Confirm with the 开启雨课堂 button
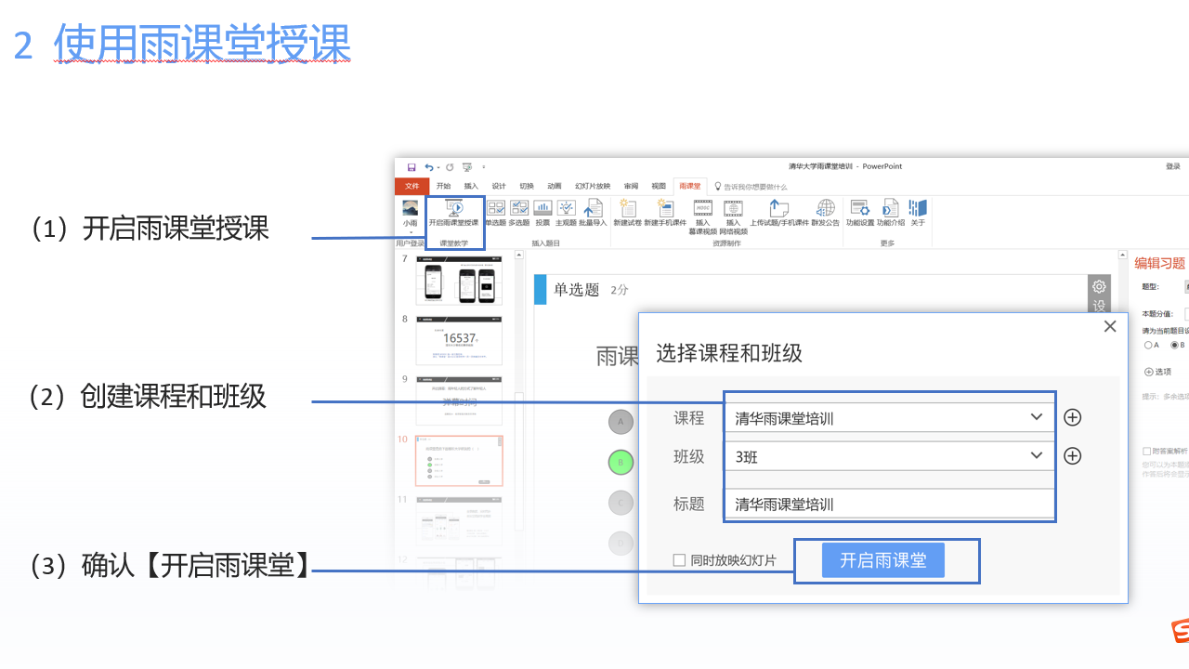Image resolution: width=1189 pixels, height=669 pixels. 881,559
